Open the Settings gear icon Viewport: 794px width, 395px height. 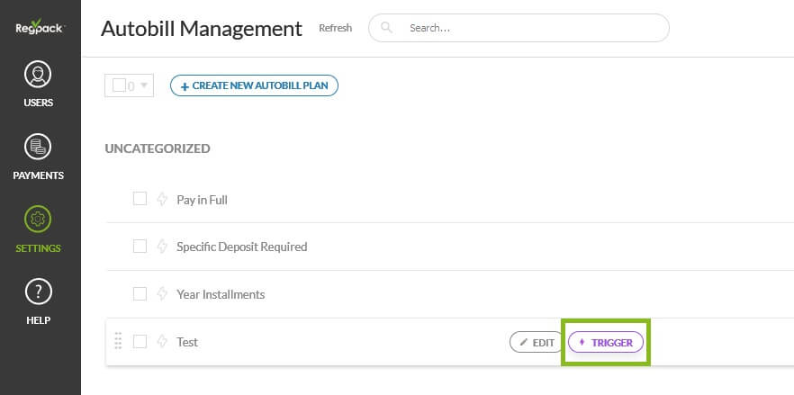[38, 220]
